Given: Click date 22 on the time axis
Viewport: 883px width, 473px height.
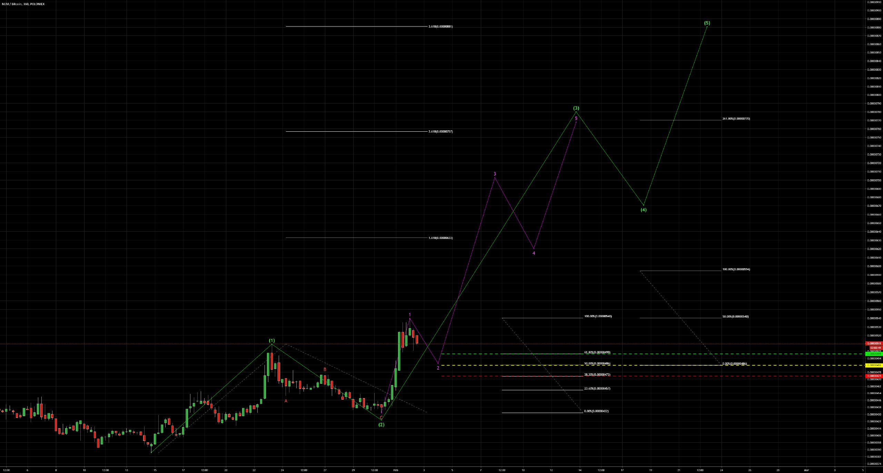Looking at the screenshot, I should point(254,470).
